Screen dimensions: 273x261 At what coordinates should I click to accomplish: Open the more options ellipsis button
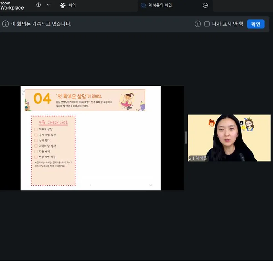205,5
